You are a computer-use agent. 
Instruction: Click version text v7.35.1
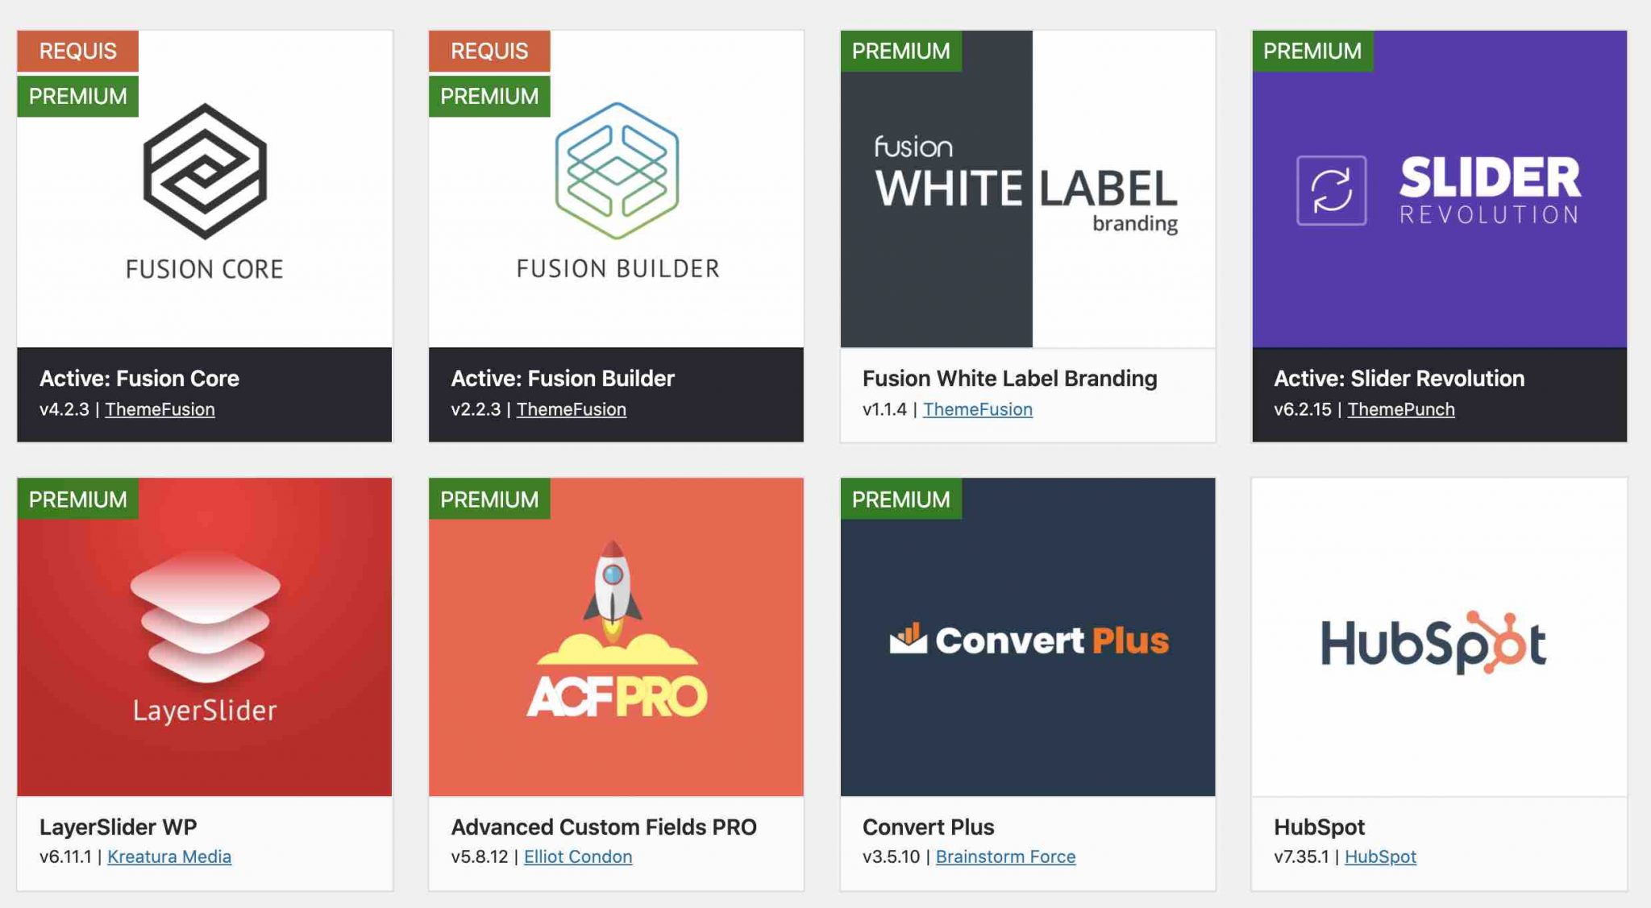click(x=1301, y=856)
